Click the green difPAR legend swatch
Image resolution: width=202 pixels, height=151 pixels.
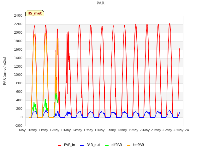coord(107,145)
